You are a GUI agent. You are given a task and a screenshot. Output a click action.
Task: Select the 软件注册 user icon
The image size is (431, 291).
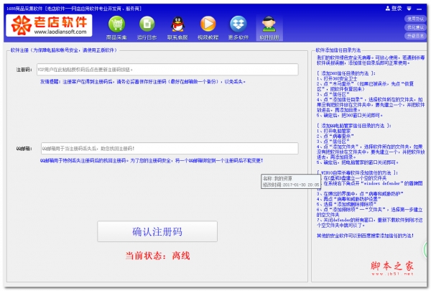click(x=269, y=28)
